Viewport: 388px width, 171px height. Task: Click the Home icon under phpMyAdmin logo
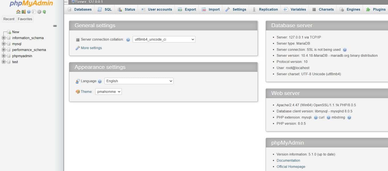18,12
